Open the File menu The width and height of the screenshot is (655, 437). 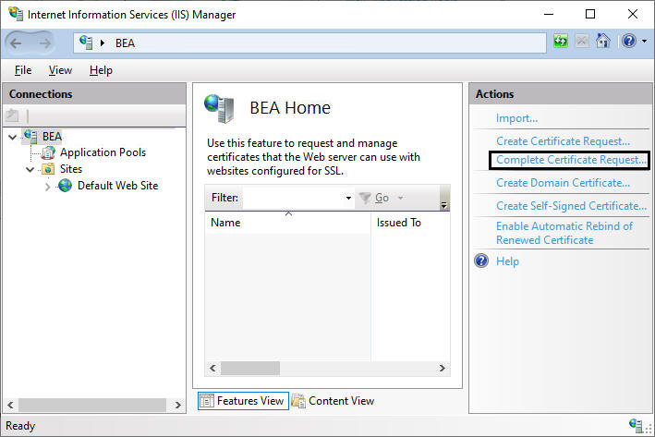(23, 70)
